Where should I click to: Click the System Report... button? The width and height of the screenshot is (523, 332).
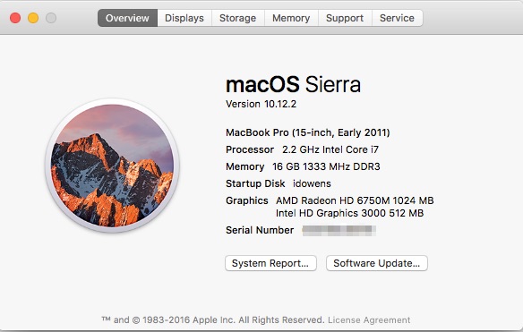pyautogui.click(x=270, y=263)
